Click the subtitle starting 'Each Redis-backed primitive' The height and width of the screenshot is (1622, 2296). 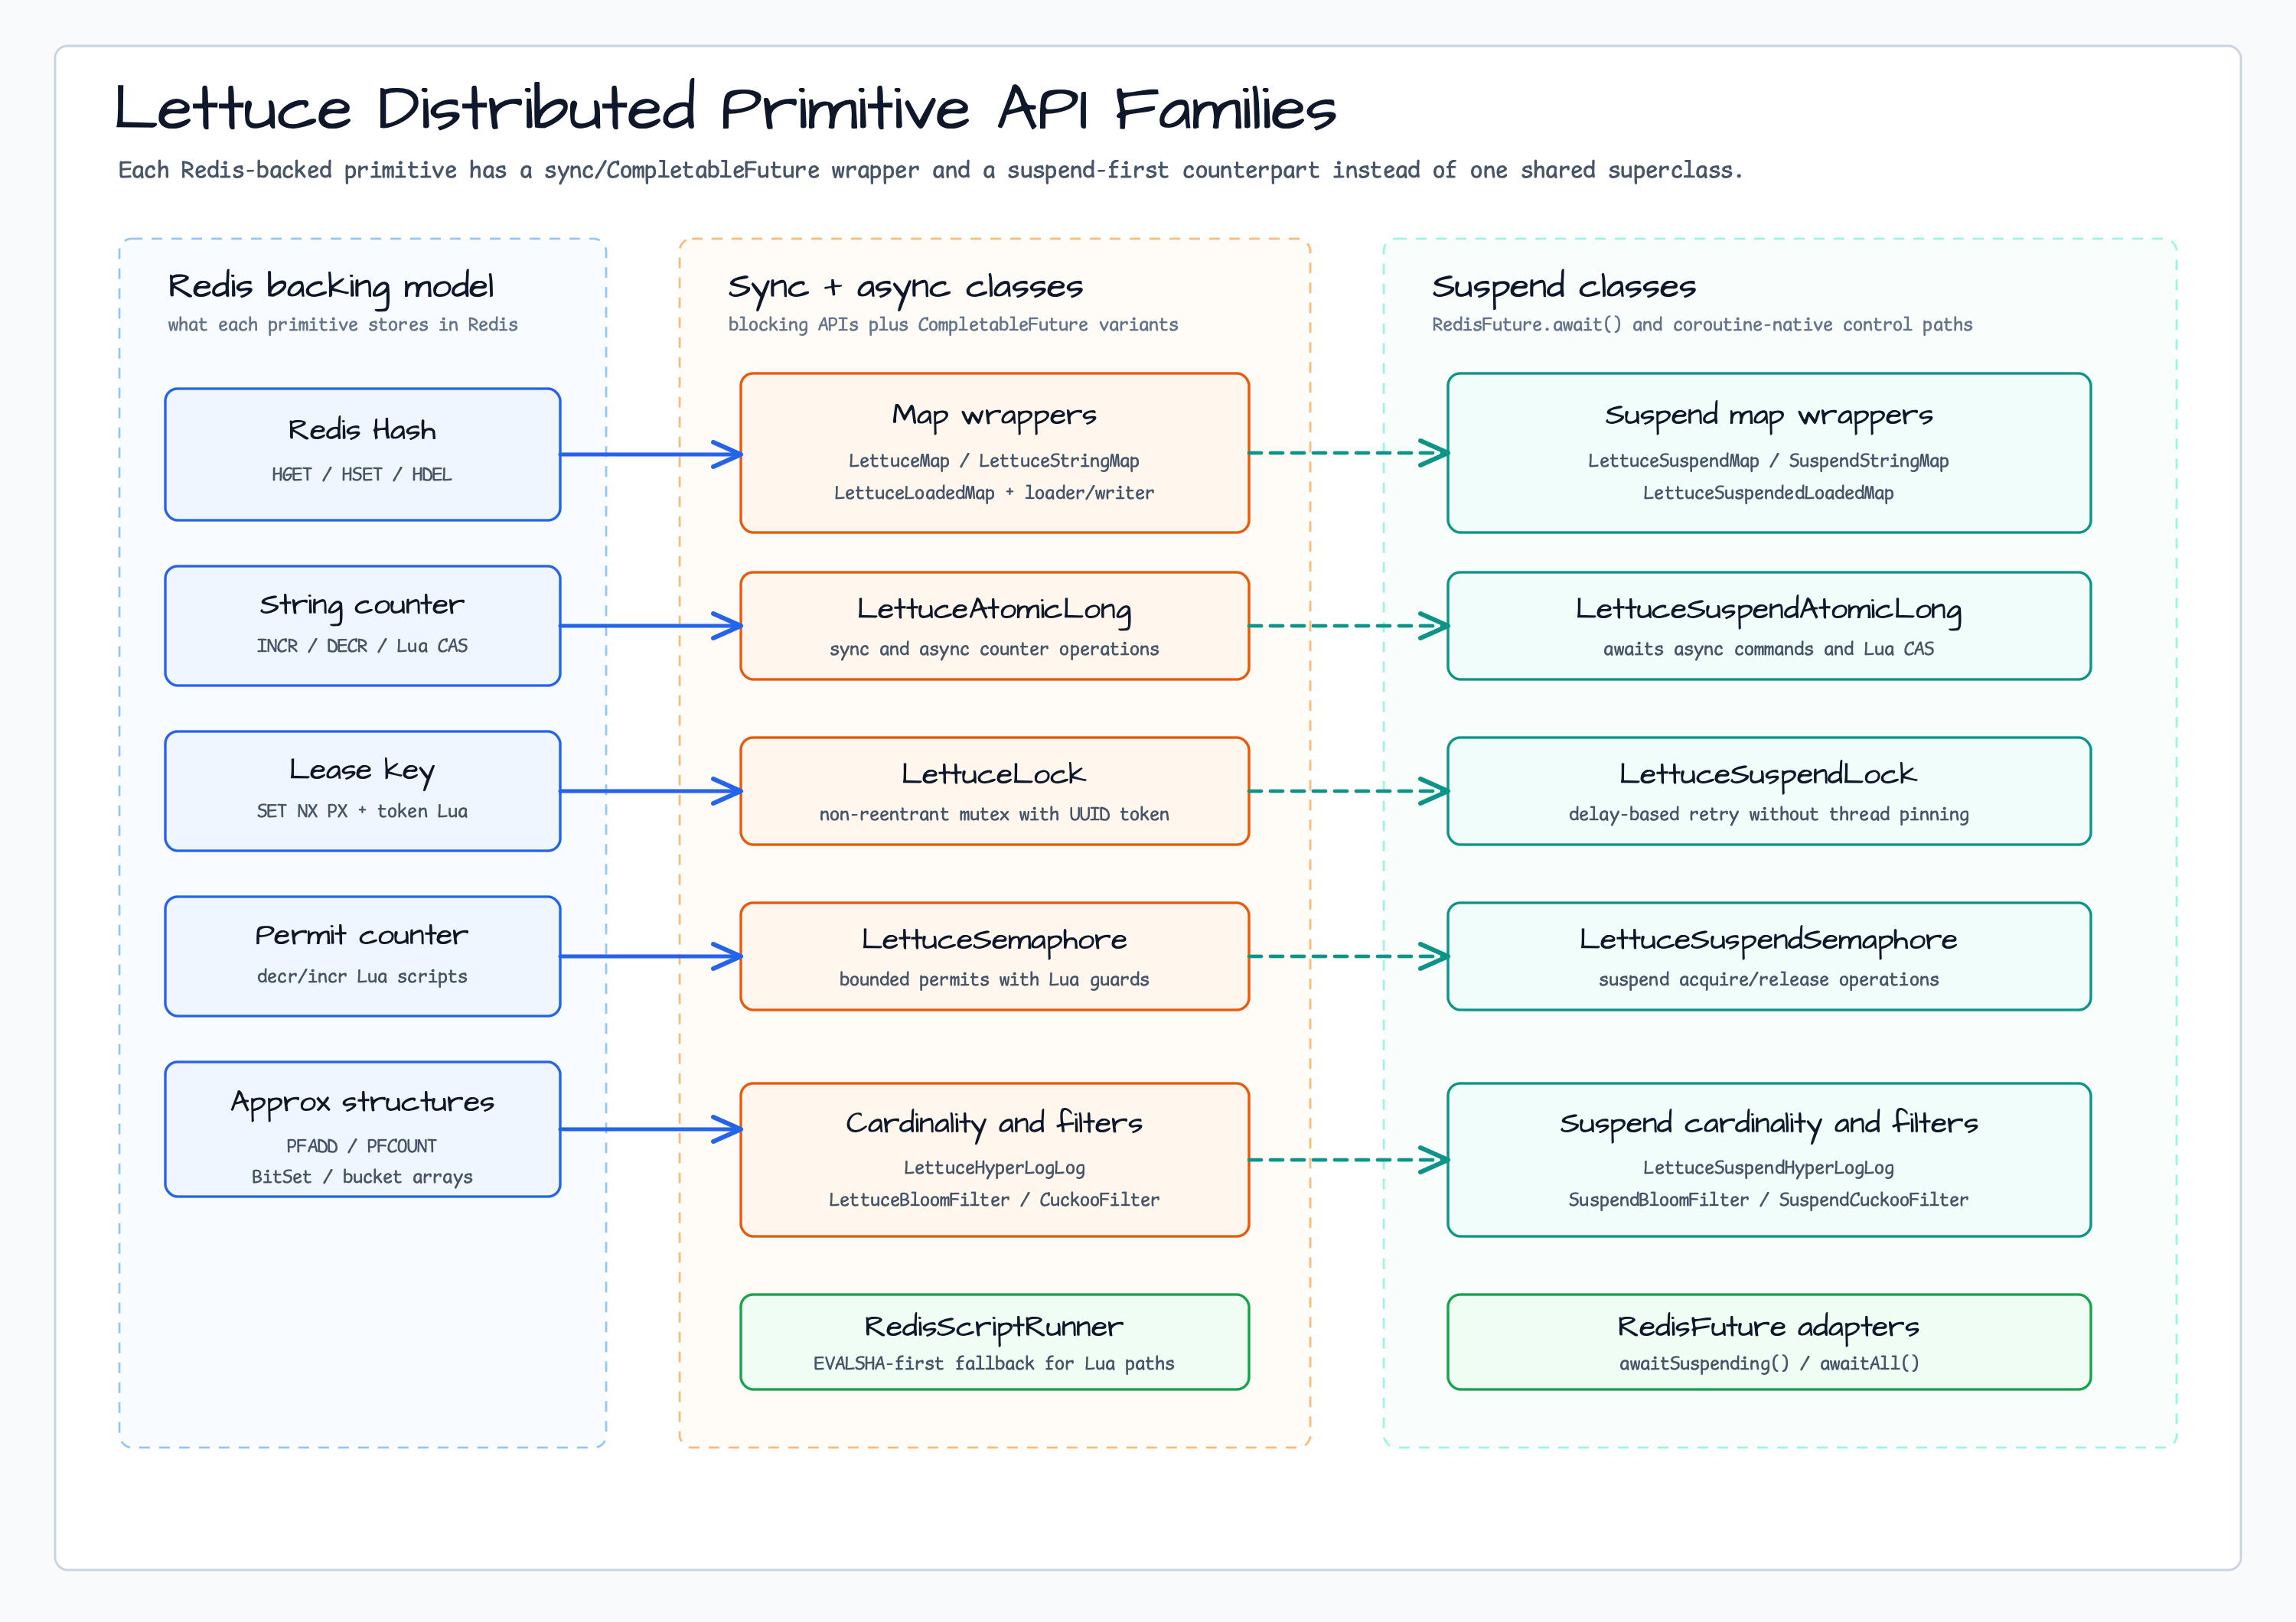(x=930, y=171)
